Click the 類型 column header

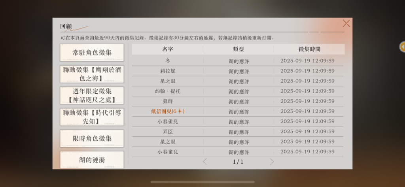point(238,49)
